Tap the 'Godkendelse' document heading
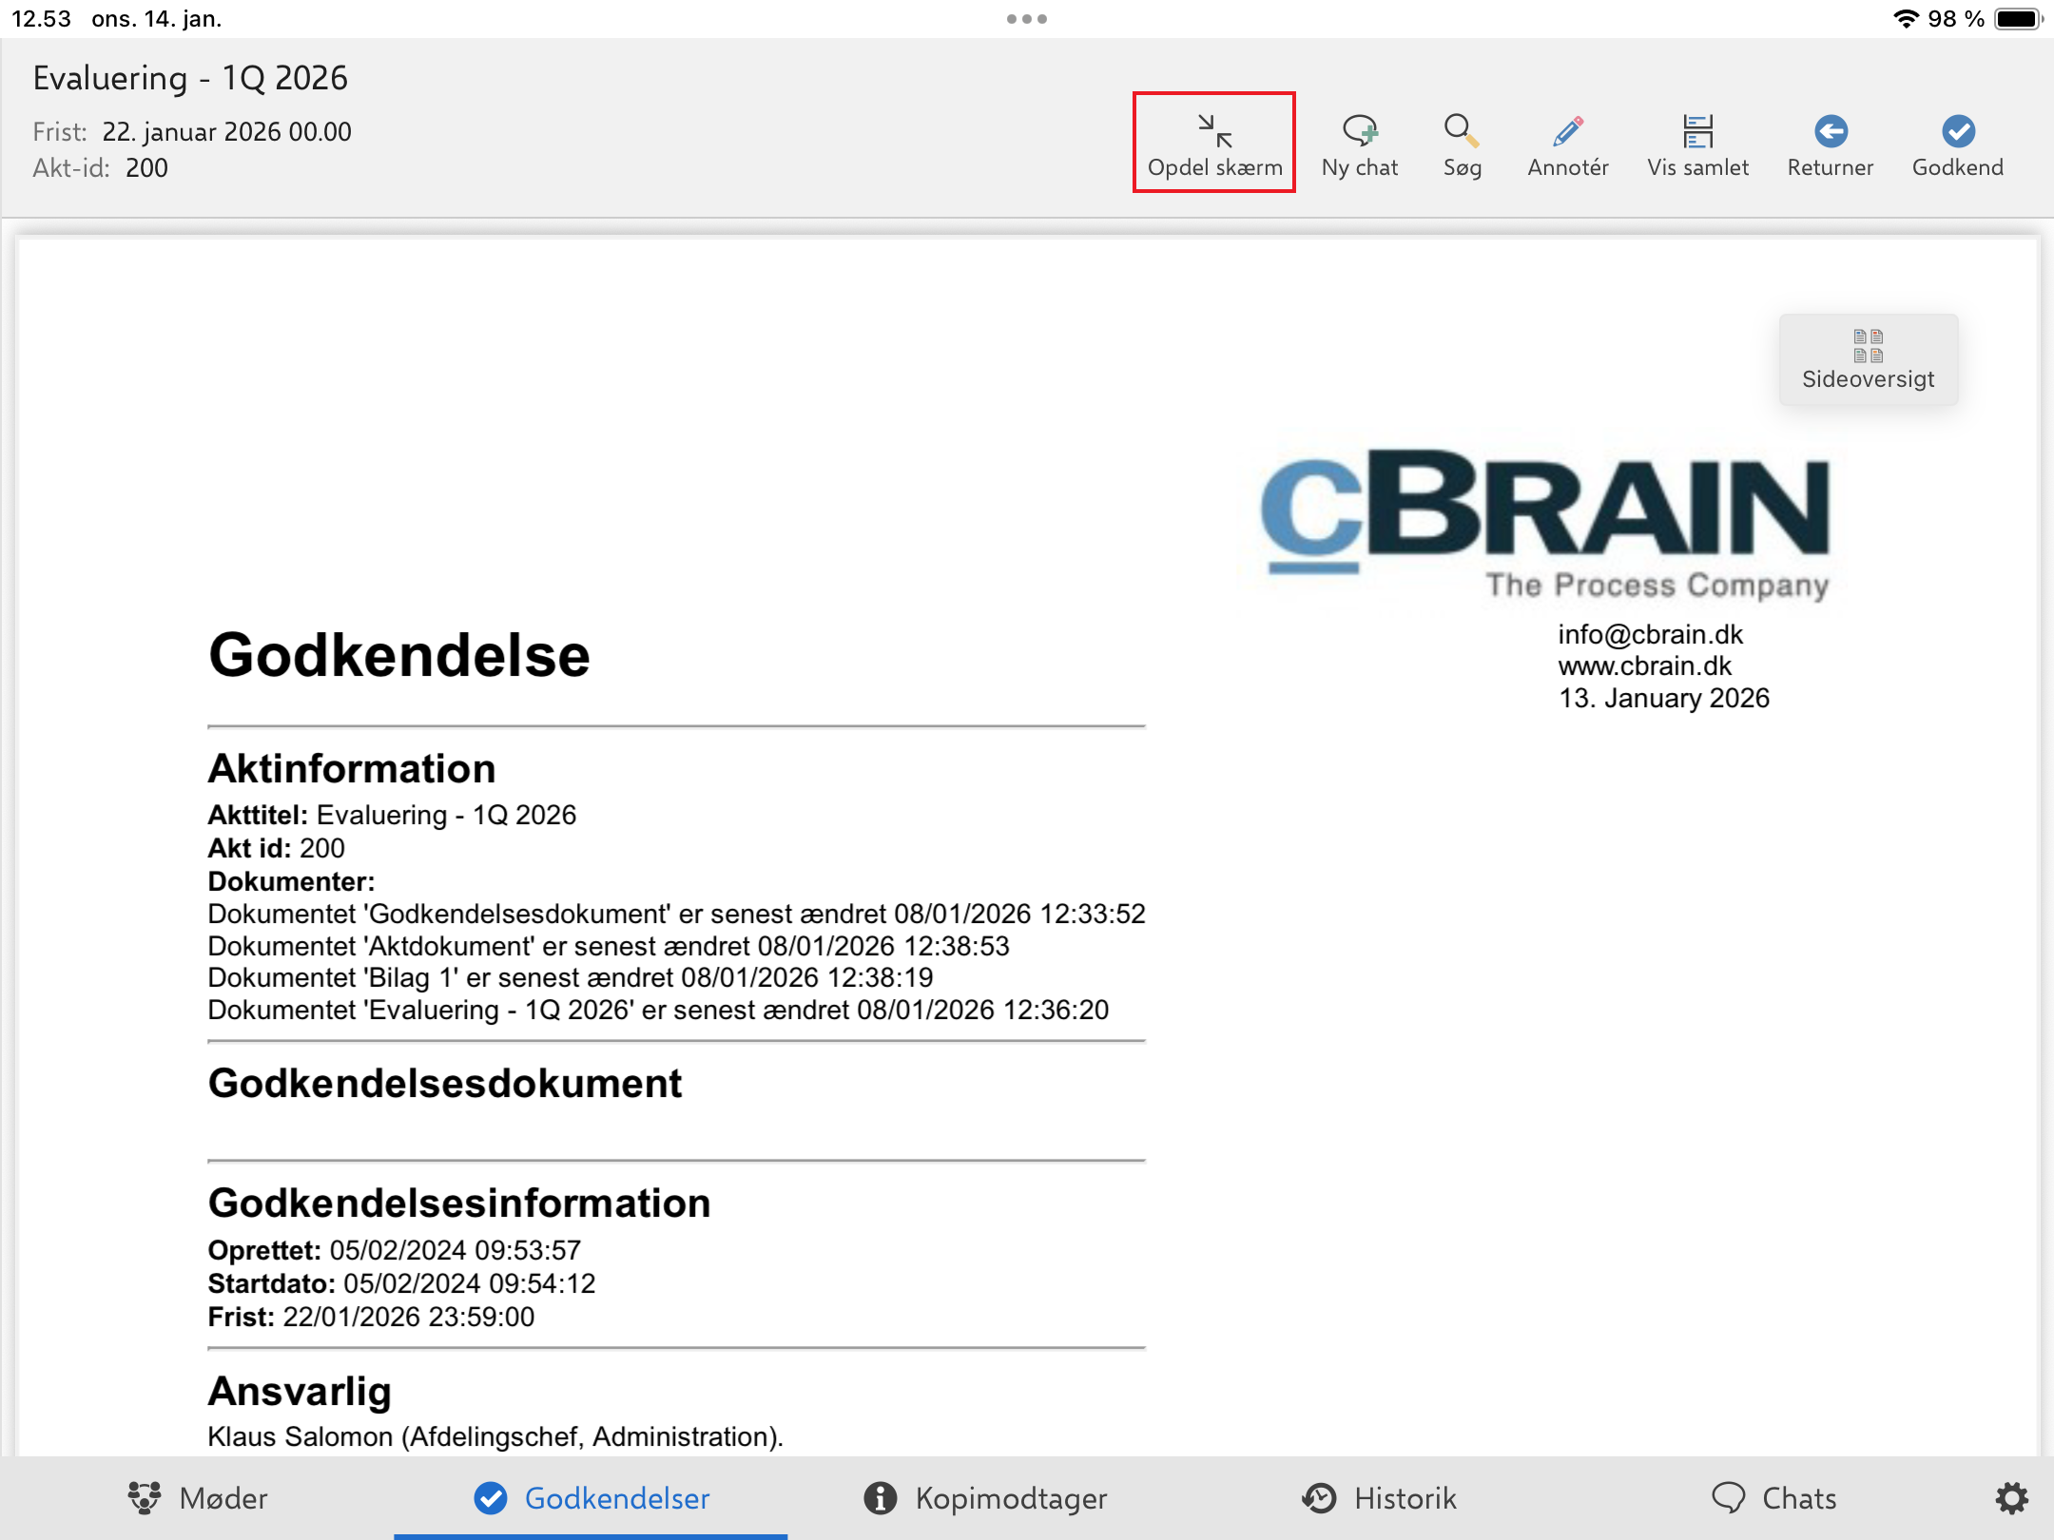Screen dimensions: 2054x1540 [x=399, y=655]
